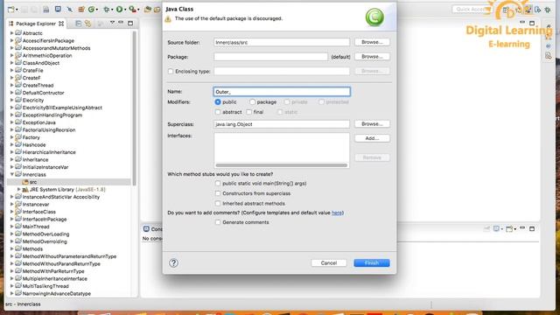This screenshot has width=560, height=315.
Task: Click the Open Console icon in Console view
Action: click(x=510, y=228)
